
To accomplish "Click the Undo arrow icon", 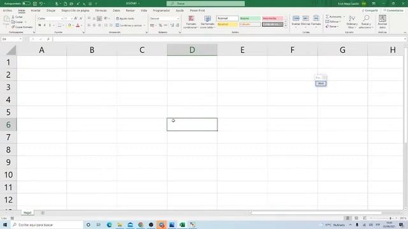I will 41,4.
